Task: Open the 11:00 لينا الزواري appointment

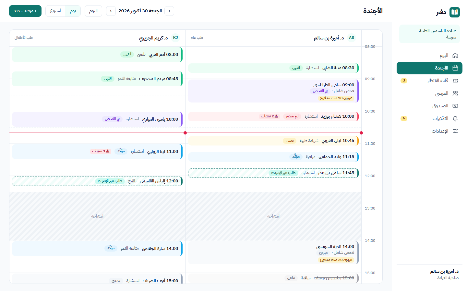Action: 97,152
